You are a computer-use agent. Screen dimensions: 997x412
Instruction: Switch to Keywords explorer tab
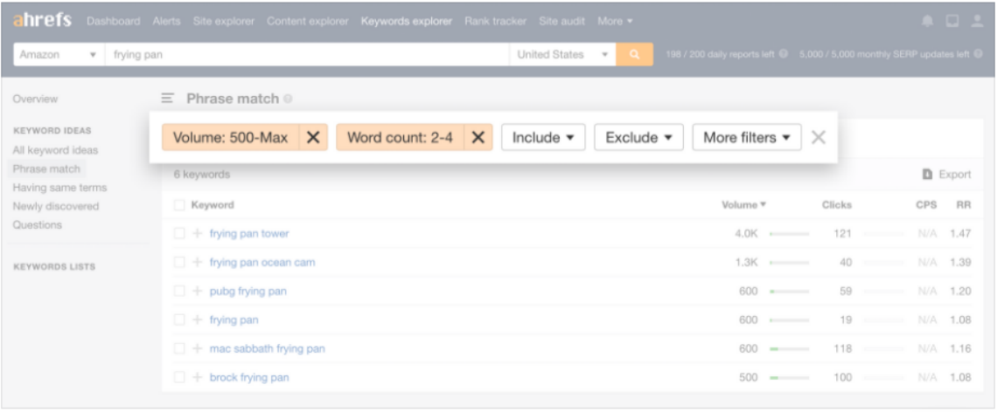pos(407,21)
